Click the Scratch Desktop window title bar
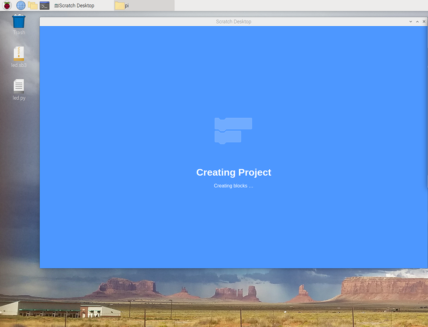The image size is (428, 327). coord(233,21)
